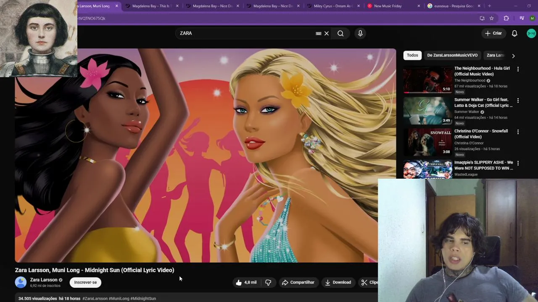Like the Midnight Sun video
This screenshot has height=302, width=538.
[x=246, y=282]
